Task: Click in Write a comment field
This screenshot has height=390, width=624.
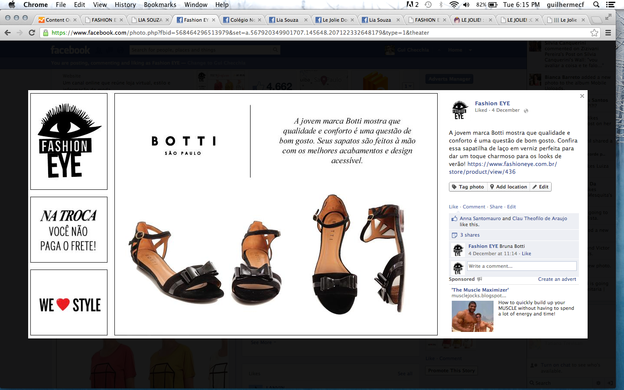Action: (522, 266)
